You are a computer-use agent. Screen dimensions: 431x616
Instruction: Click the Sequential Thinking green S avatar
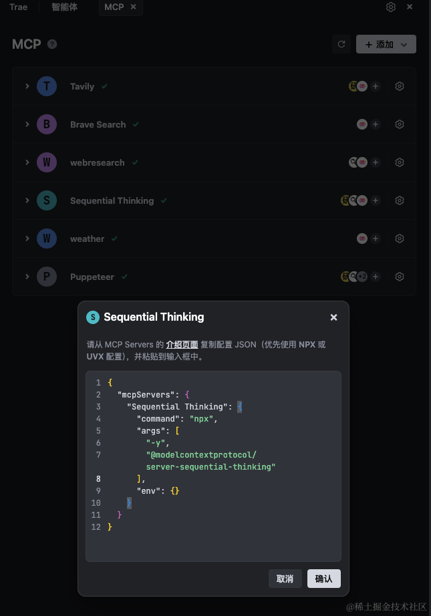tap(47, 200)
